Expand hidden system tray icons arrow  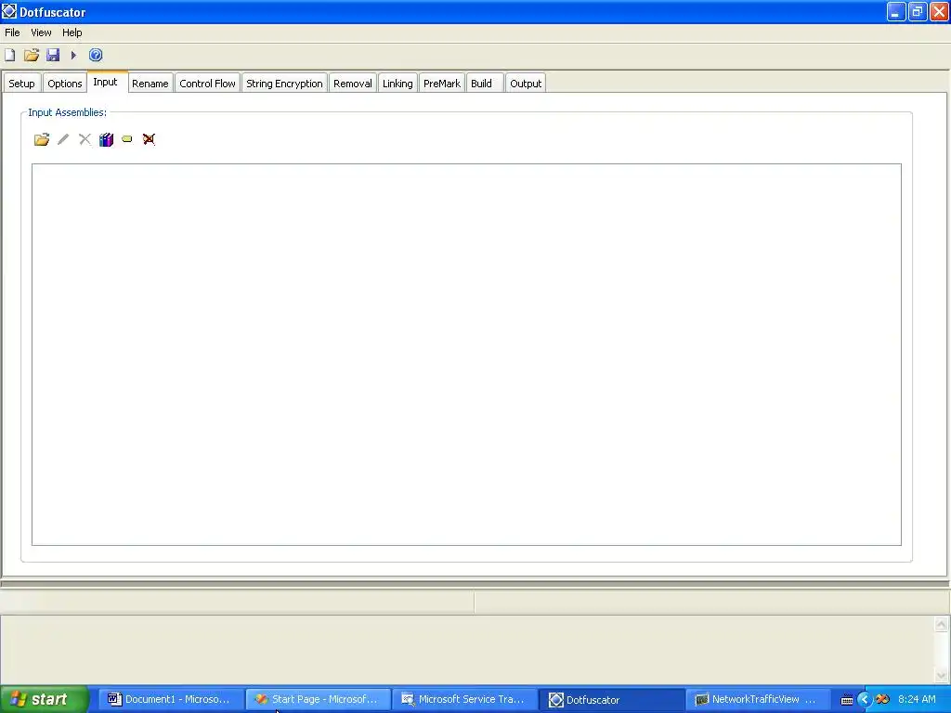click(864, 700)
